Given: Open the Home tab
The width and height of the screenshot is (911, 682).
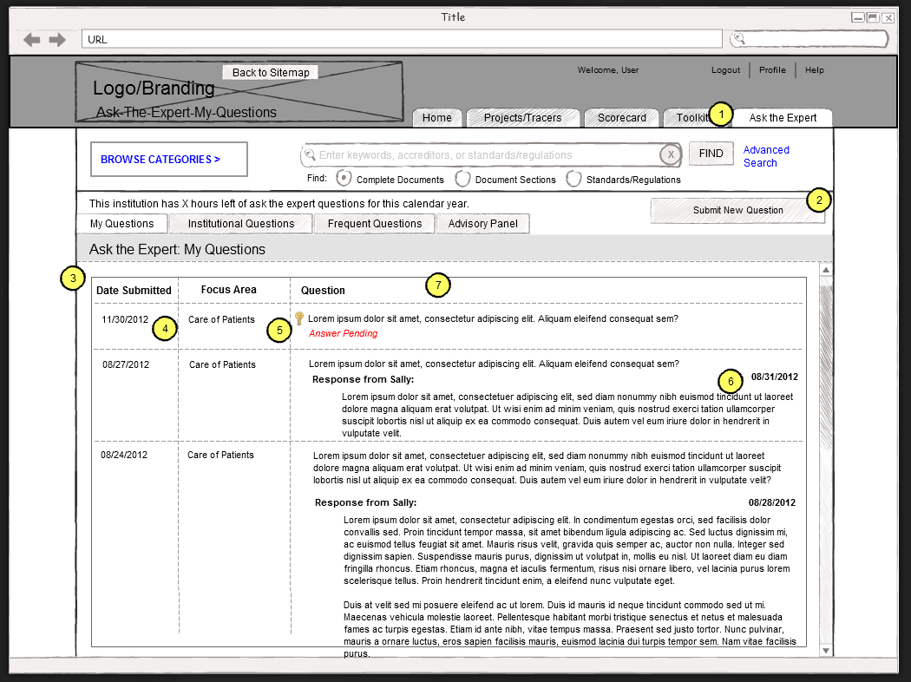Looking at the screenshot, I should (x=437, y=118).
